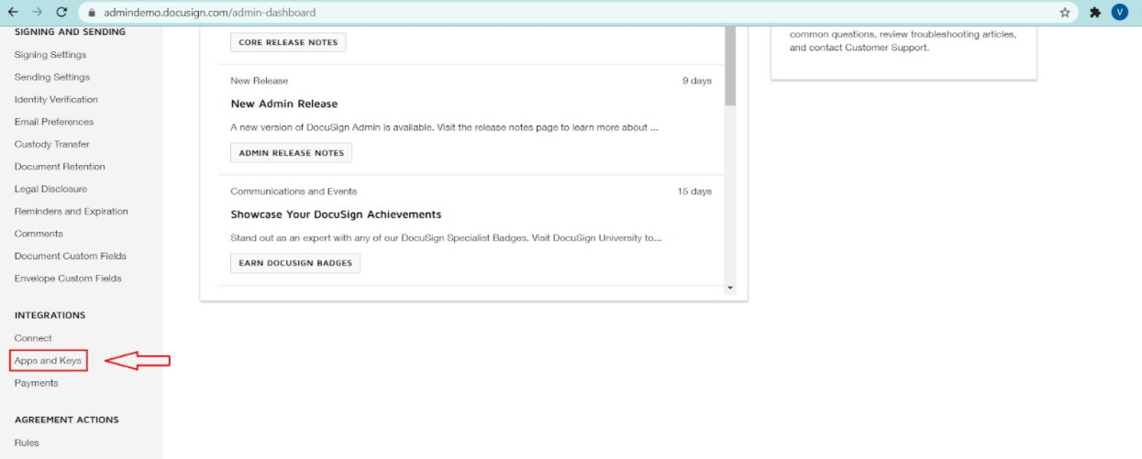Click the Signing and Sending section header
This screenshot has width=1142, height=459.
coord(70,32)
